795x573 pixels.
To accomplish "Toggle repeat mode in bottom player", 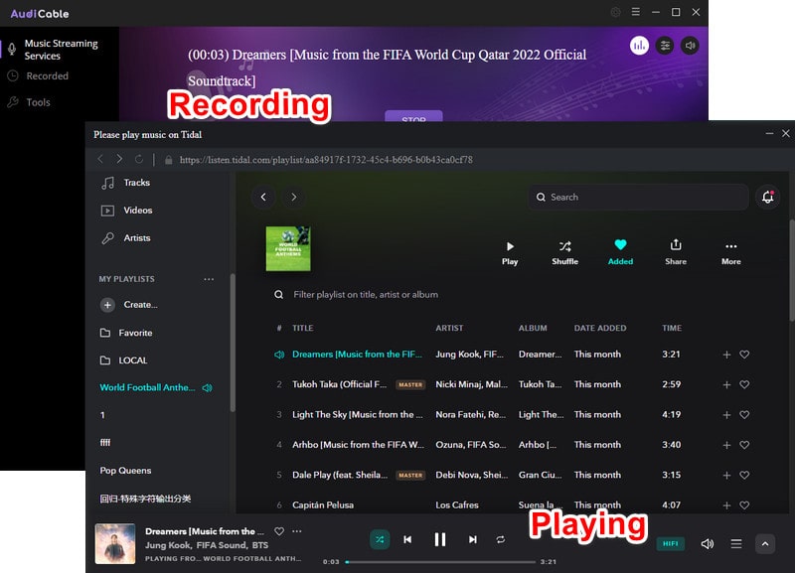I will [501, 539].
